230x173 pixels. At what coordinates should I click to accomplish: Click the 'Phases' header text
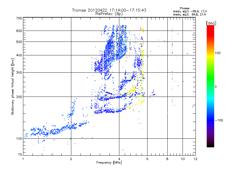click(185, 8)
